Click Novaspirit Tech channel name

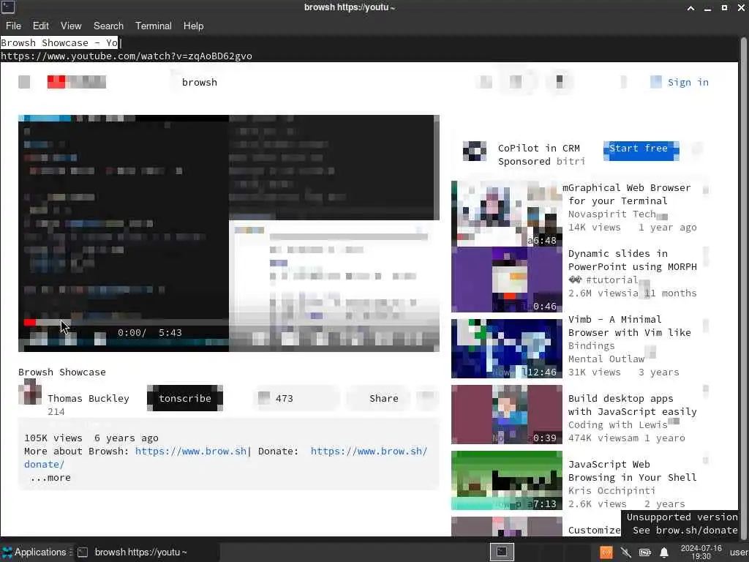point(612,214)
